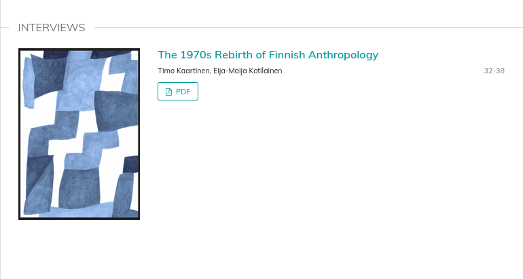Open the PDF of the Finnish Anthropology interview
Image resolution: width=523 pixels, height=279 pixels.
tap(178, 92)
